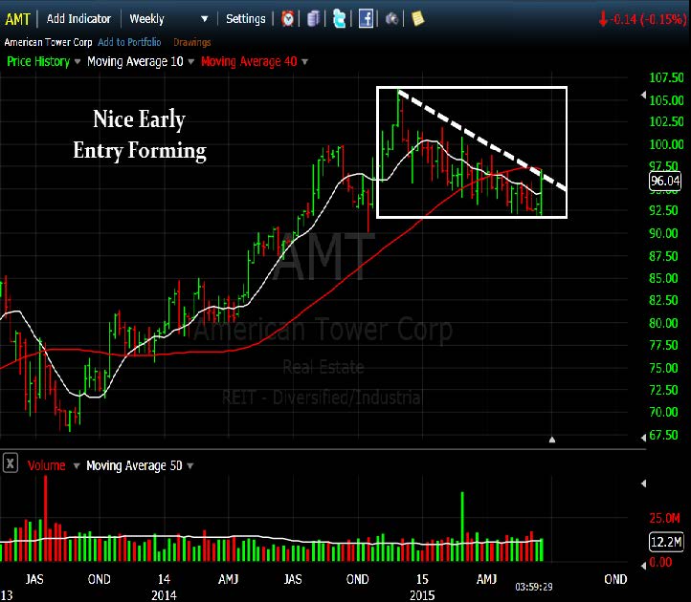Viewport: 691px width, 602px height.
Task: Click the 96.04 current price label
Action: (x=665, y=181)
